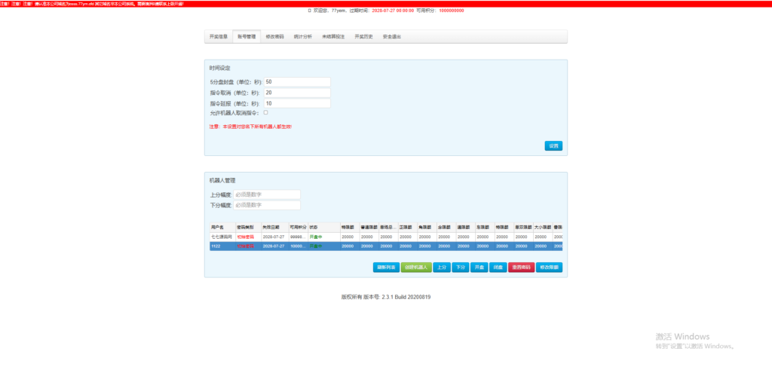Click the 上分幅度 input field
772x370 pixels.
[267, 194]
